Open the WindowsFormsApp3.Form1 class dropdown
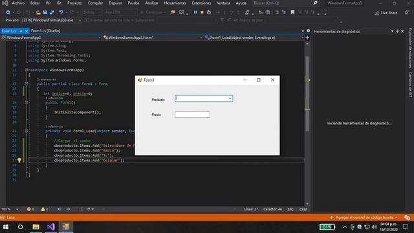 coord(201,38)
